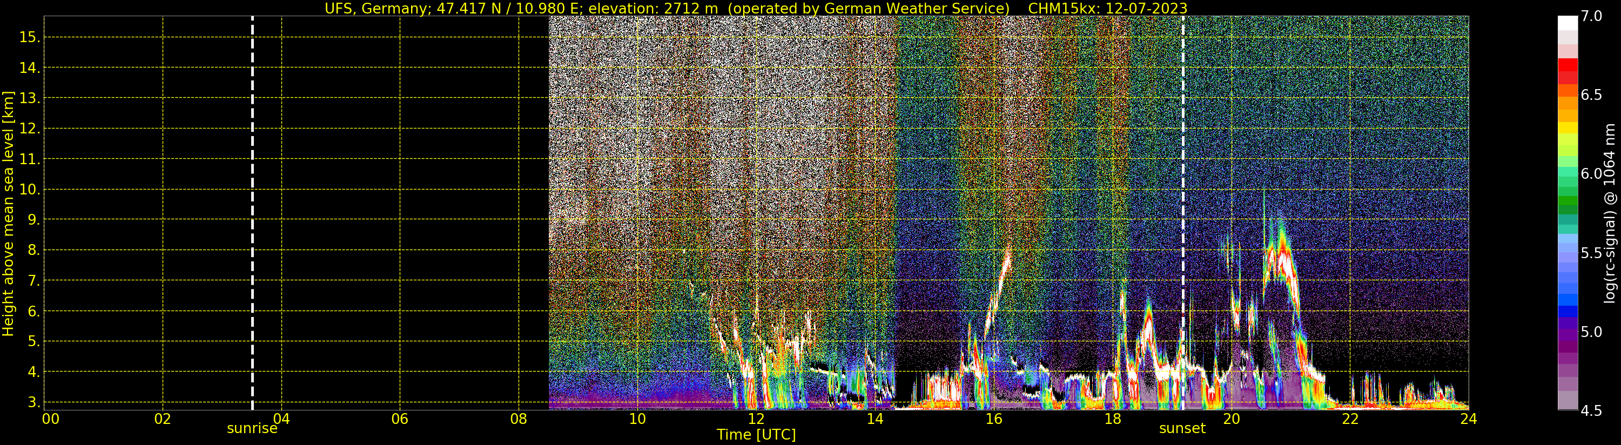Click the '9.' height axis tick label
Viewport: 1621px width, 445px height.
(34, 220)
